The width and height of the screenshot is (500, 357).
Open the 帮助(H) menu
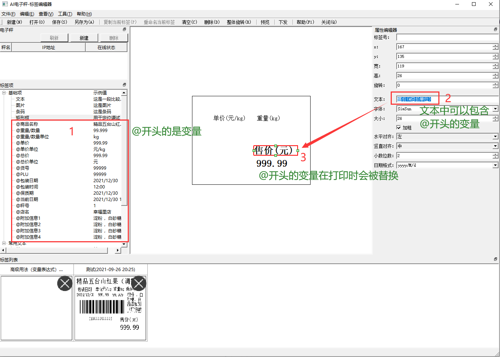[84, 14]
